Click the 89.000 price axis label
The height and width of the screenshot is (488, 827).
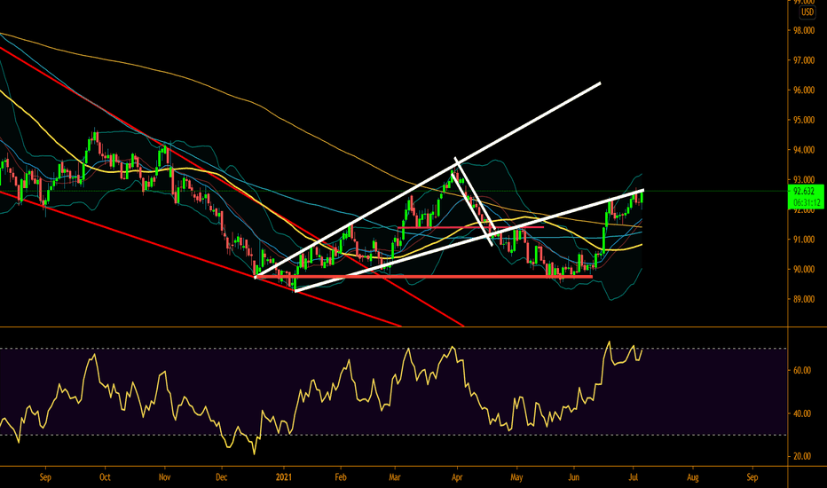pos(804,300)
